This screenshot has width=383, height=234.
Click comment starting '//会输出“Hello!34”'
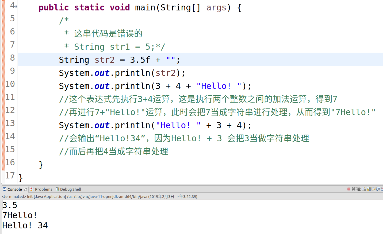click(184, 138)
